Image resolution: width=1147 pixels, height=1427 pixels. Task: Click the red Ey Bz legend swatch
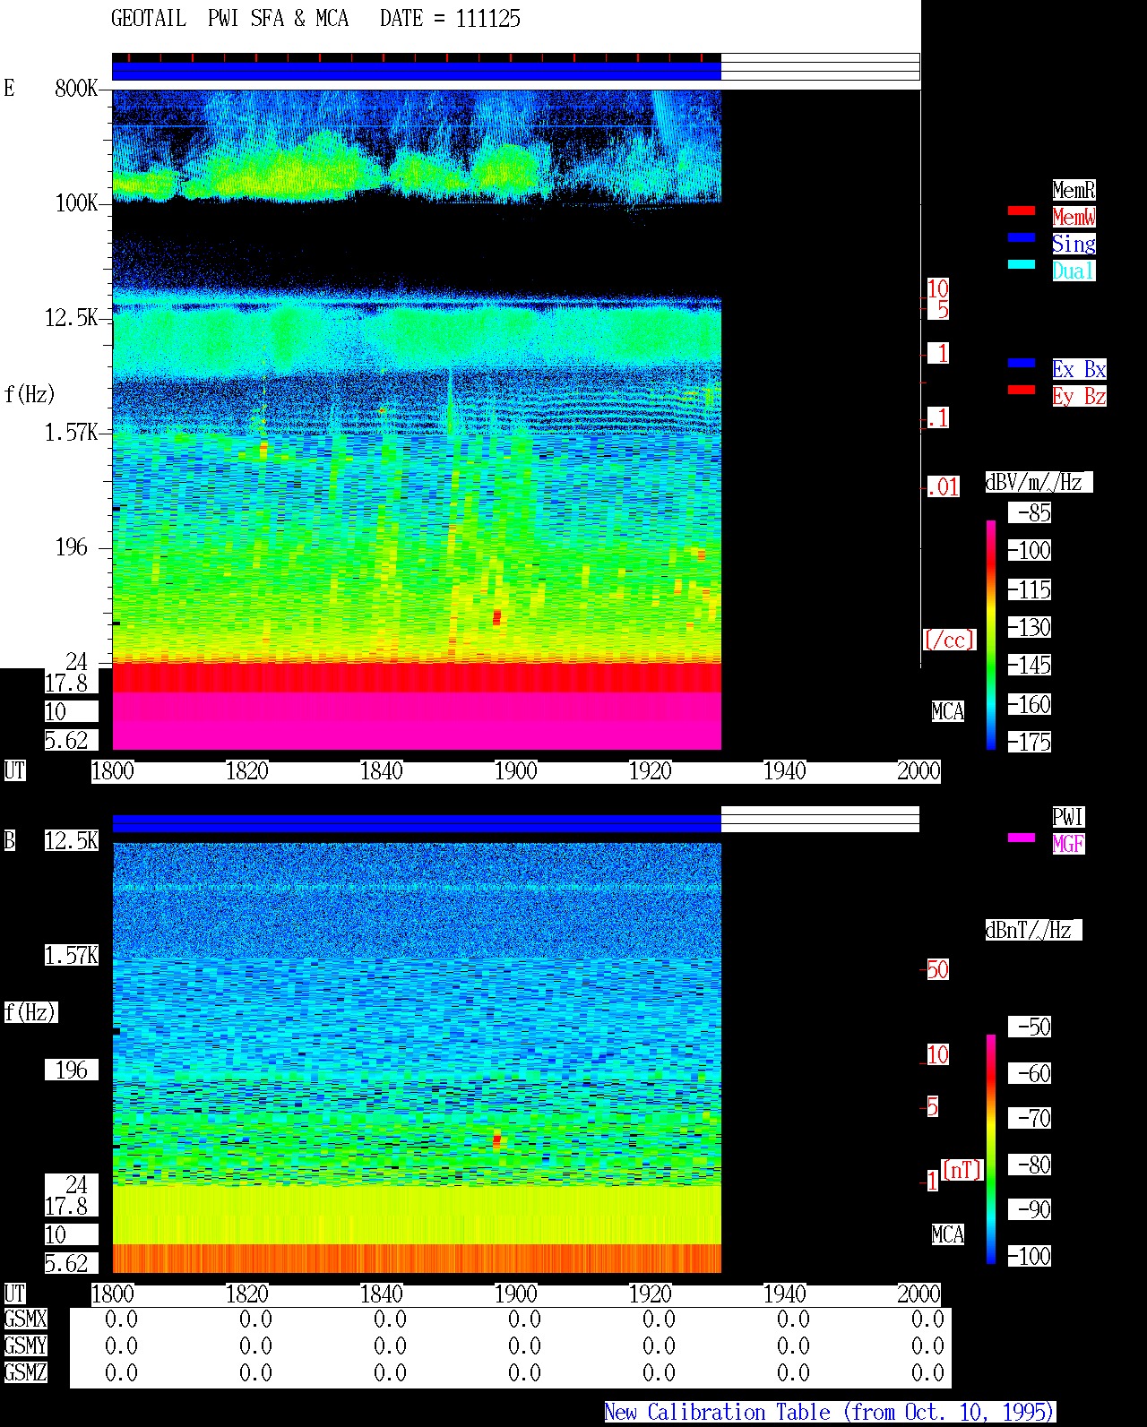pos(1021,391)
